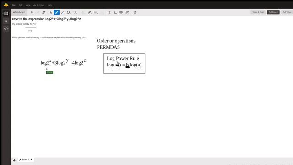Image resolution: width=293 pixels, height=165 pixels.
Task: Click the redo arrow icon
Action: tap(38, 12)
